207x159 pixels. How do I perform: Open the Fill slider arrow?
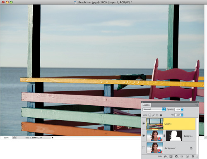click(182, 115)
